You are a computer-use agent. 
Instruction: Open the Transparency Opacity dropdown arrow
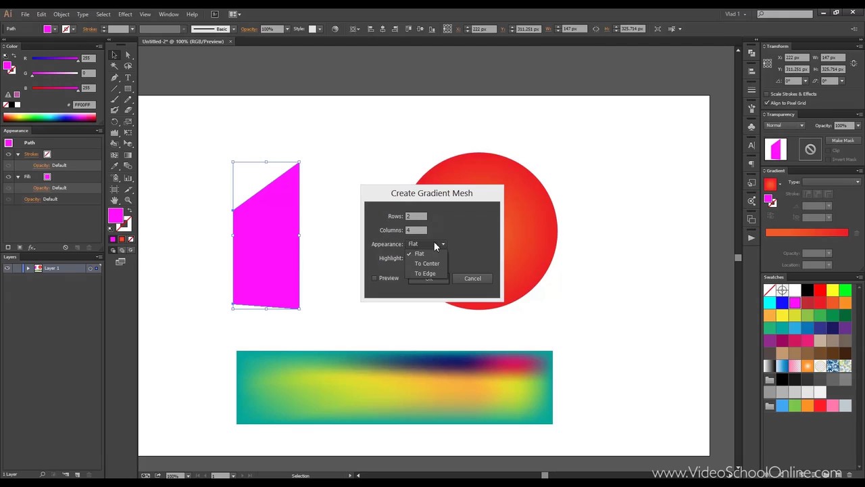click(x=858, y=126)
